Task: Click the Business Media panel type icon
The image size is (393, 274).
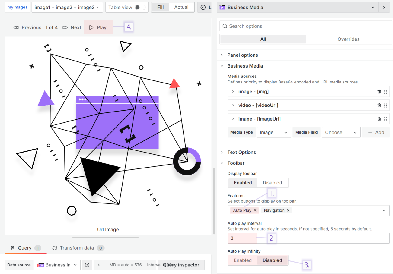Action: 222,7
